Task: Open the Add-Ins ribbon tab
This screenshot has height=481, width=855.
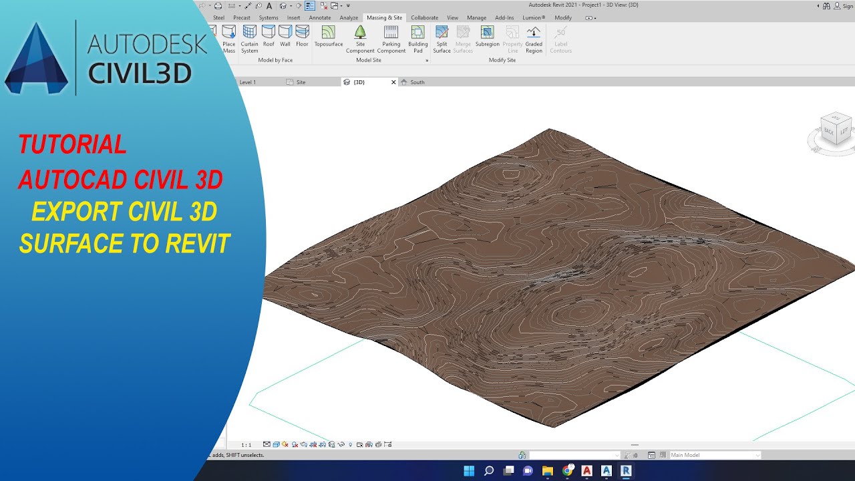Action: [x=504, y=17]
